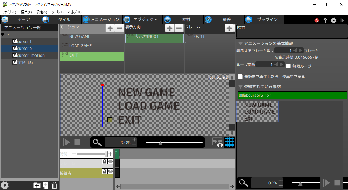
Task: Collapse the 登録されている素材 section
Action: 240,87
